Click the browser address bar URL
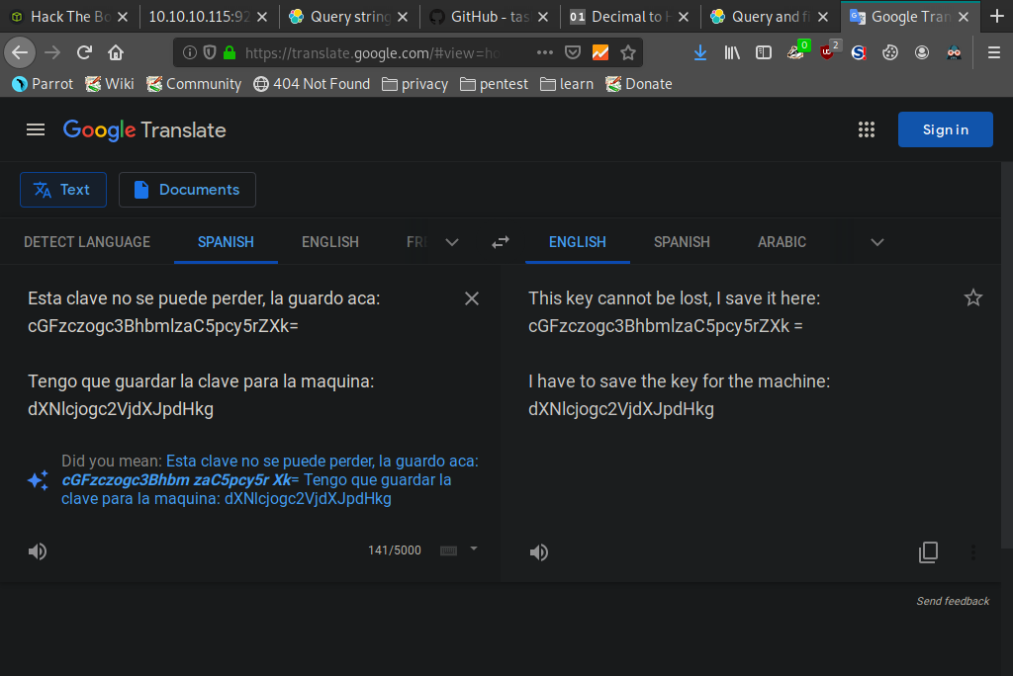 (373, 53)
